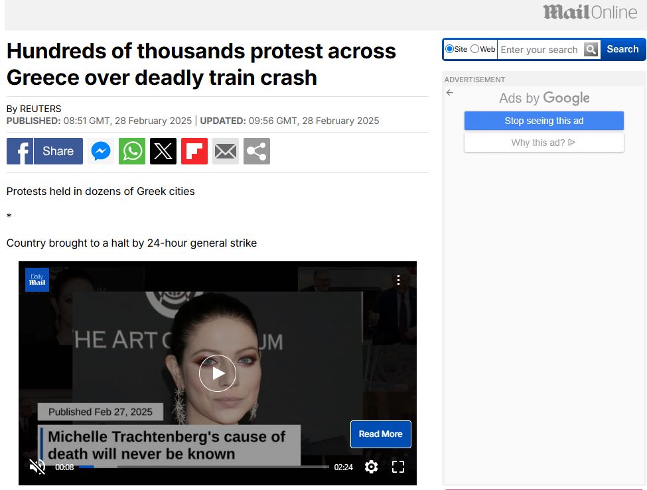Open the generic share options icon

tap(257, 151)
